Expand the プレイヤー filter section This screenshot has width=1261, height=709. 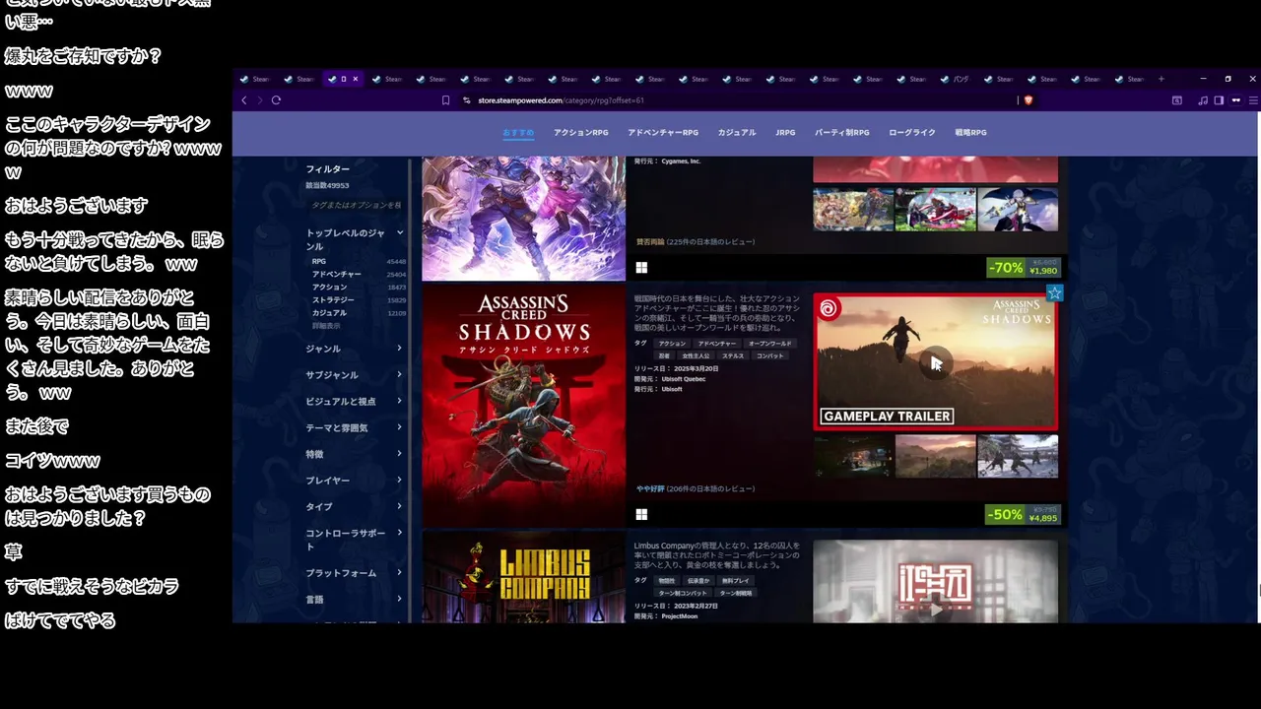coord(355,481)
